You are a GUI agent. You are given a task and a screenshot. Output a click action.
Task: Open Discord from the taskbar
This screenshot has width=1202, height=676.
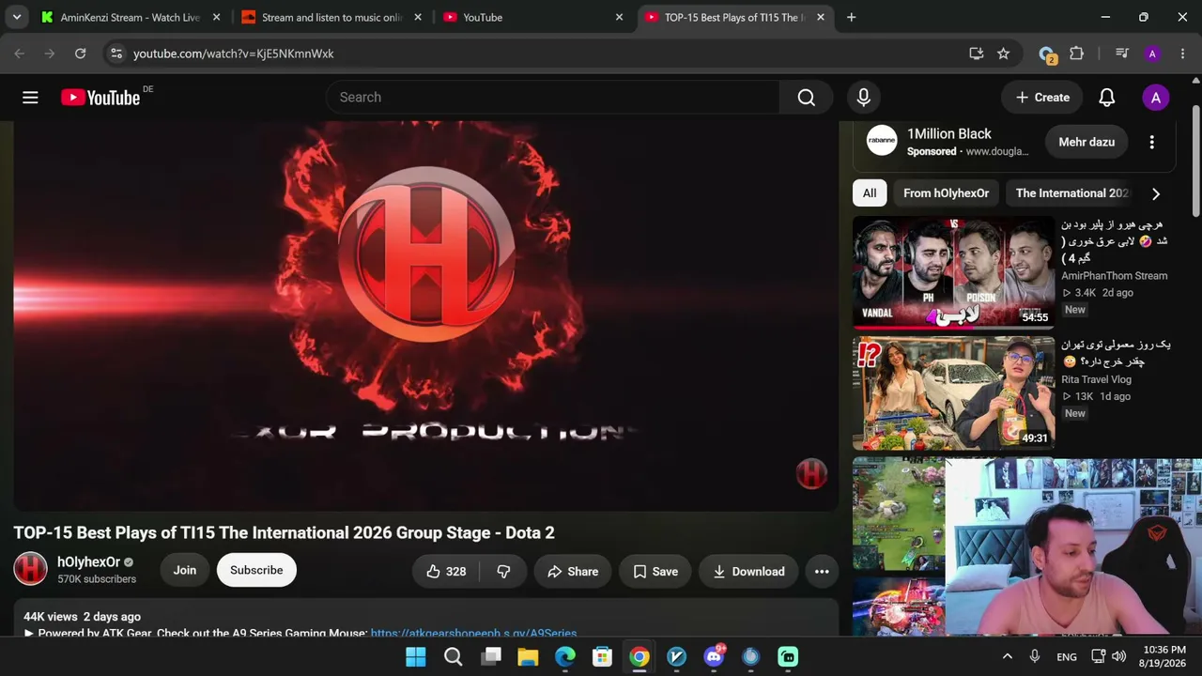point(714,657)
